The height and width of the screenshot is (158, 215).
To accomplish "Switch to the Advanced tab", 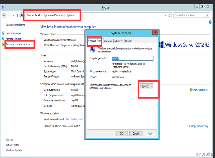I will pos(119,41).
